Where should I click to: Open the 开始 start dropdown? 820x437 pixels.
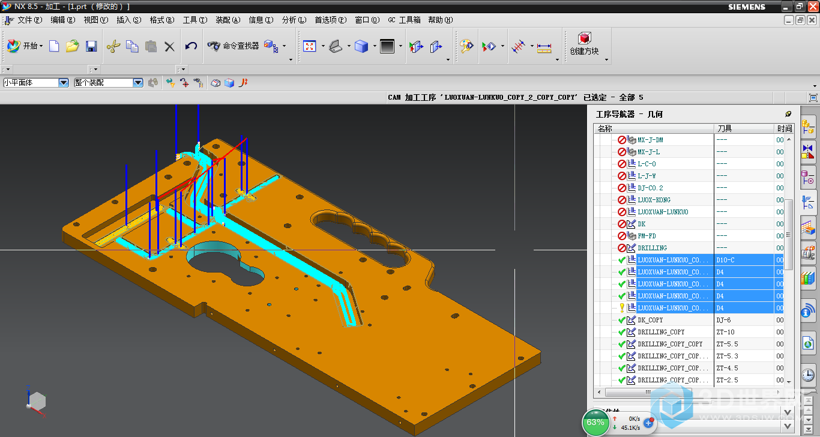tap(25, 46)
